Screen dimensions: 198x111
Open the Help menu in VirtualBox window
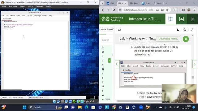tap(49, 6)
